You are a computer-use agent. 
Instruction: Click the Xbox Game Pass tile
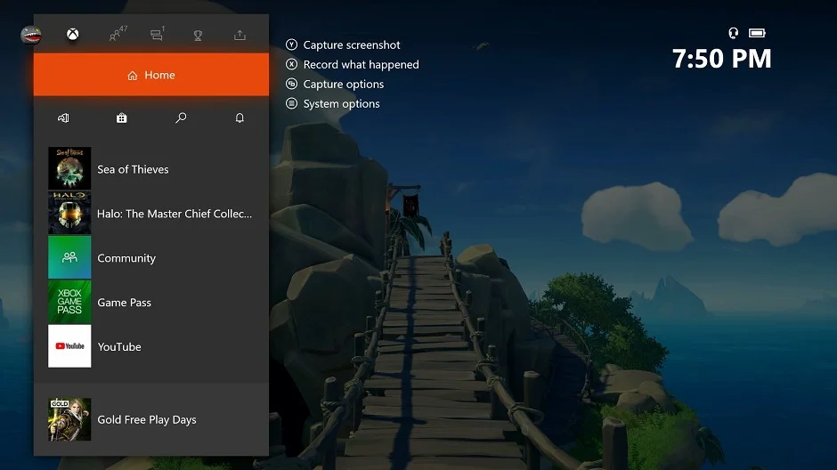point(69,302)
